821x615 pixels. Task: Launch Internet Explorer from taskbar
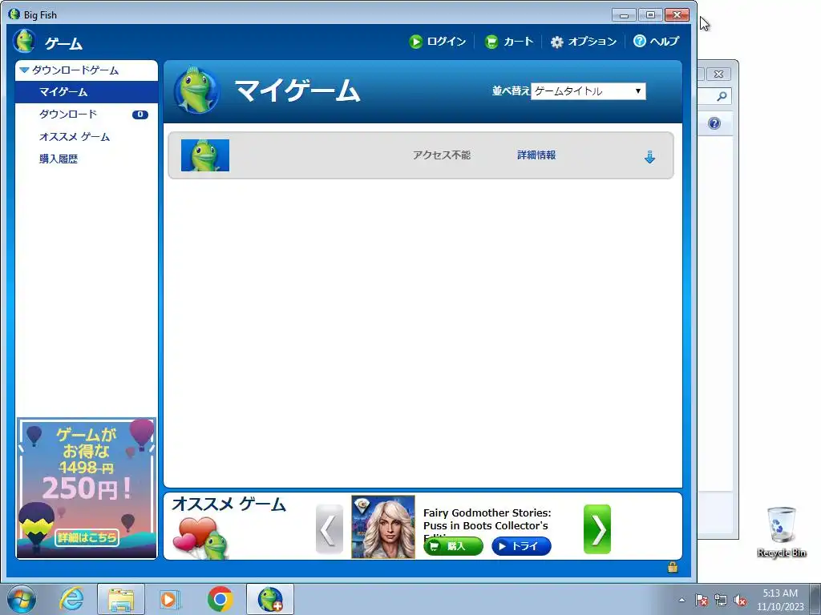point(71,599)
